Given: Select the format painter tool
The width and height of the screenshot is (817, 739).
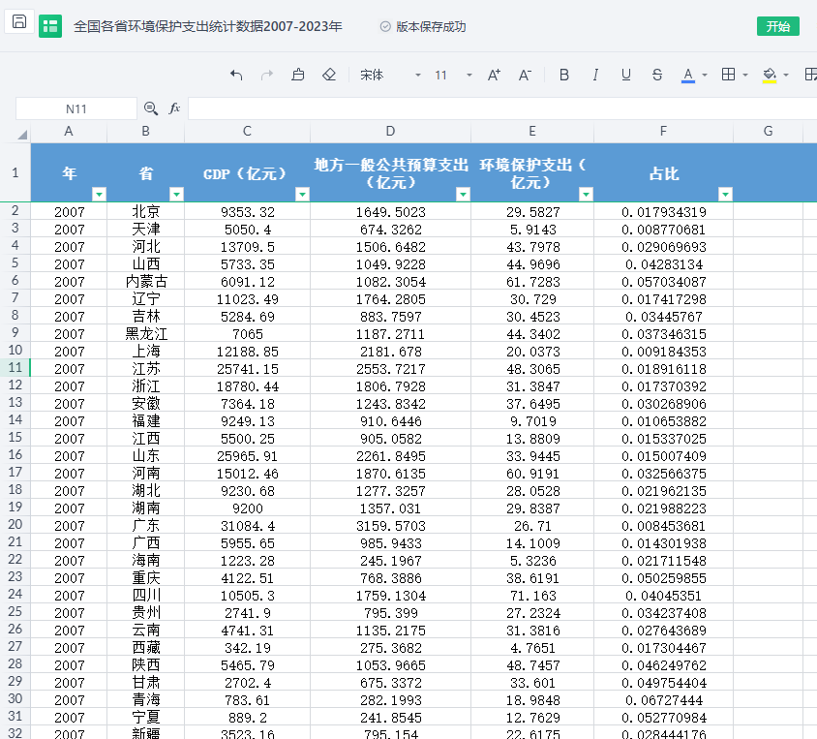Looking at the screenshot, I should coord(297,75).
